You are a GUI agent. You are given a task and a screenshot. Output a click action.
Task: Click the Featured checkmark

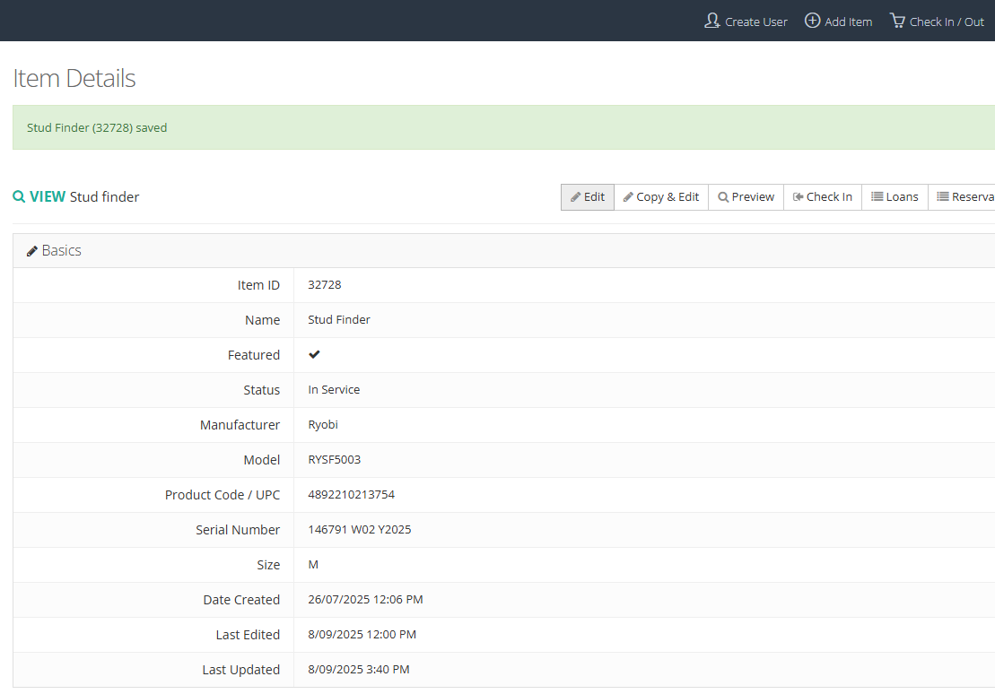point(314,354)
